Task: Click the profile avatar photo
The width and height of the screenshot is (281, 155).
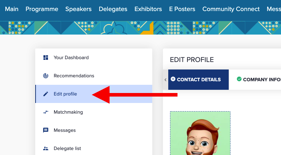Action: click(x=200, y=133)
